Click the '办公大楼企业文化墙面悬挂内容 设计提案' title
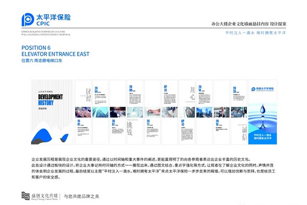This screenshot has width=307, height=205. (249, 24)
